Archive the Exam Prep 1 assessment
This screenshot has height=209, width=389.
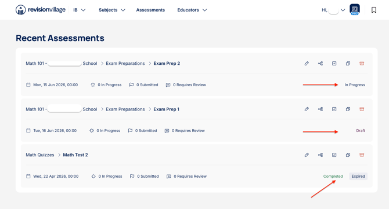[362, 109]
